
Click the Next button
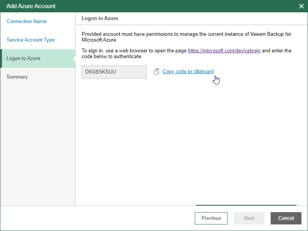click(x=249, y=218)
